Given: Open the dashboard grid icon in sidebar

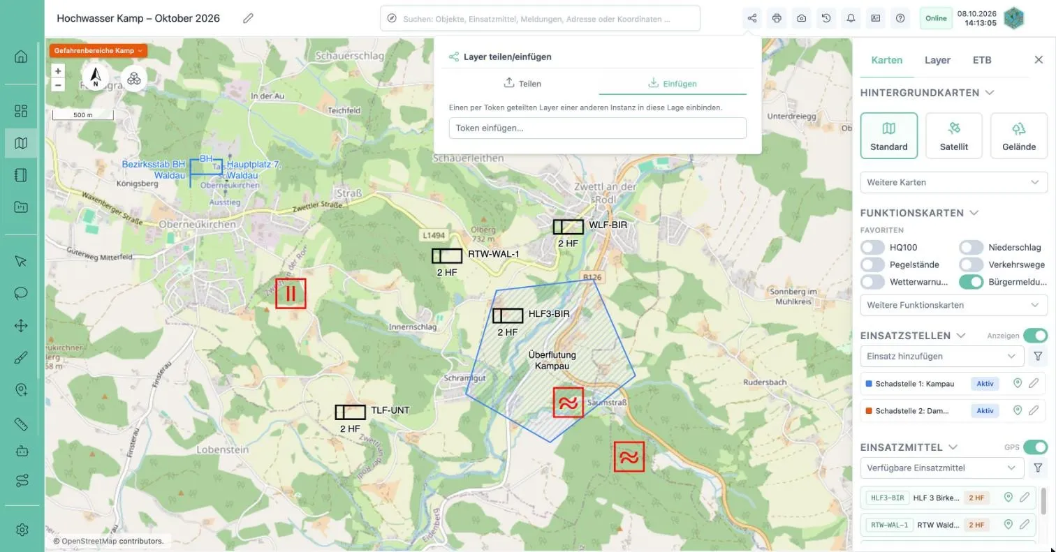Looking at the screenshot, I should coord(21,111).
